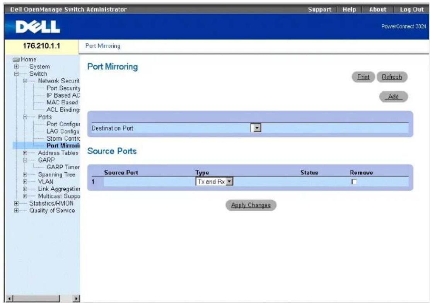Click the Dell logo
Viewport: 430px width, 303px height.
(38, 27)
